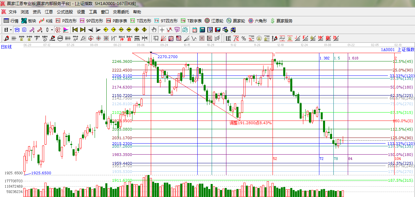The height and width of the screenshot is (197, 415).
Task: Open the 江恩轮 Gann wheel tool
Action: pos(214,21)
